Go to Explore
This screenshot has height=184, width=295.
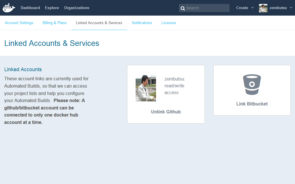(52, 8)
